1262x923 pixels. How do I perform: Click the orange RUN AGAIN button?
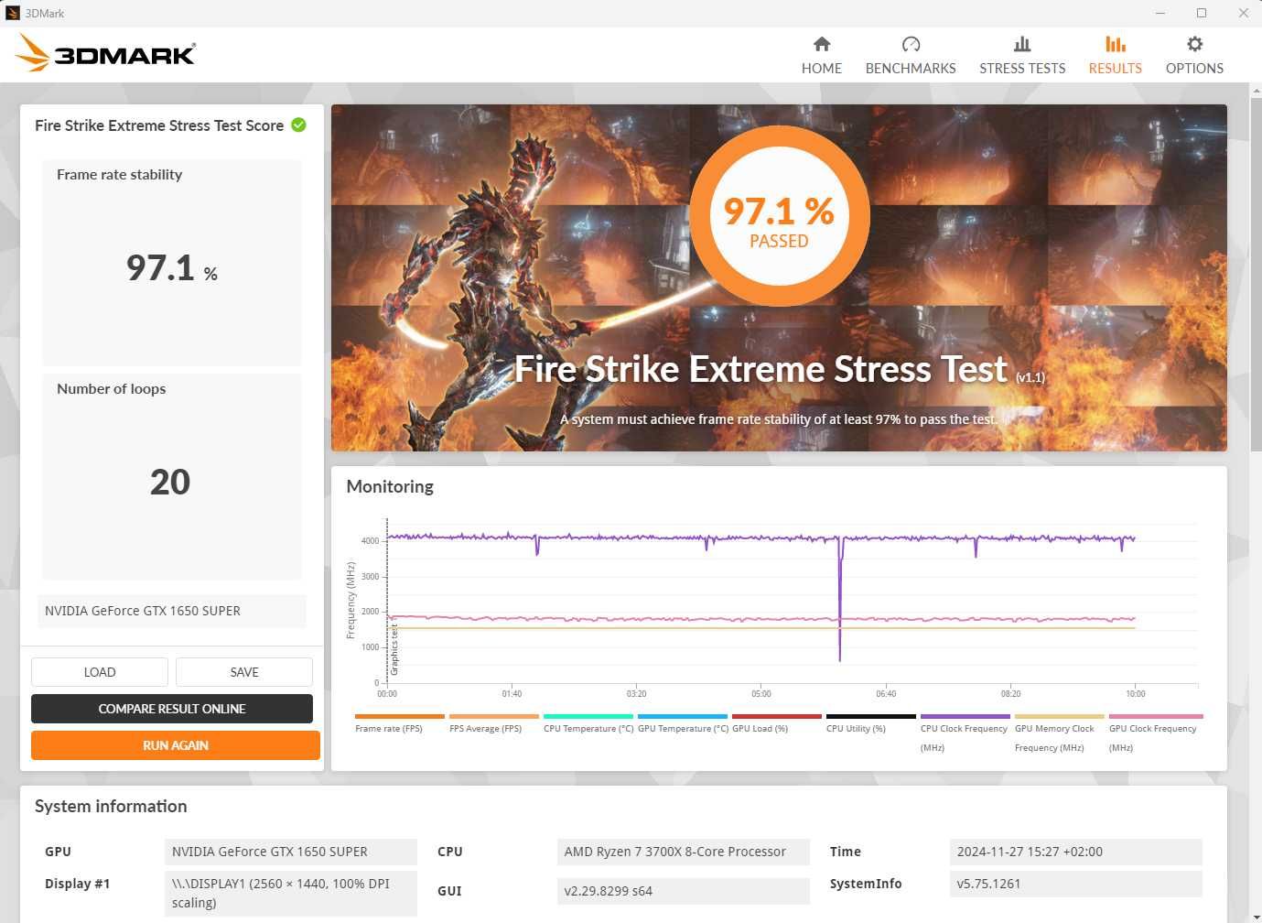click(176, 745)
